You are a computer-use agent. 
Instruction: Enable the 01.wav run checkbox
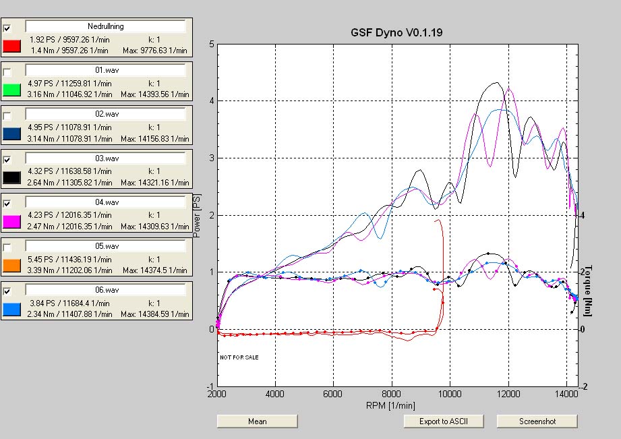pos(7,72)
